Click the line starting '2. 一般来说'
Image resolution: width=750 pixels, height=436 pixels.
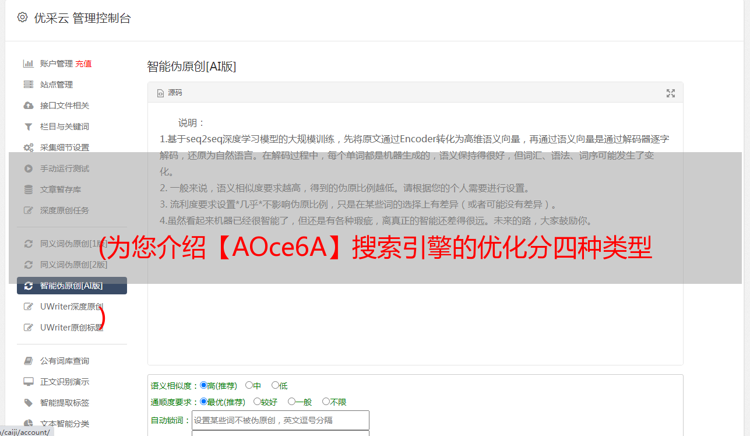(345, 188)
